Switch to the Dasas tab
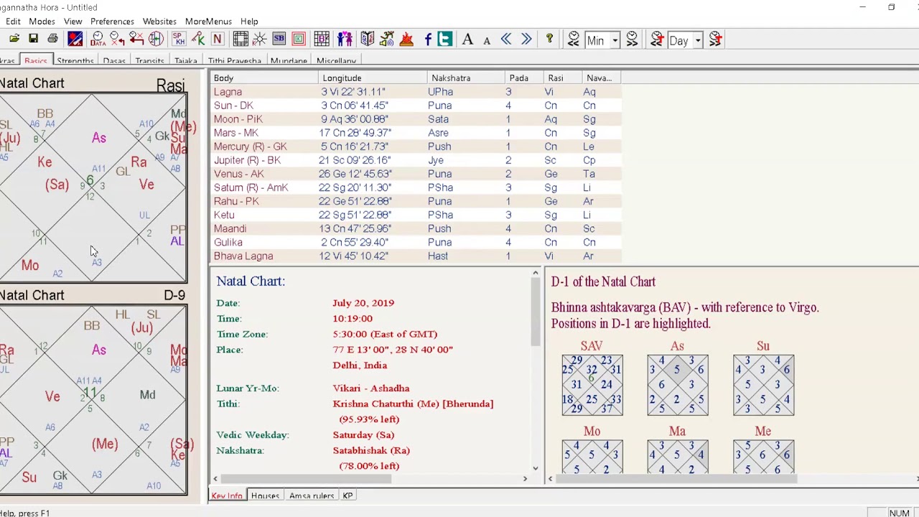The width and height of the screenshot is (919, 517). click(x=114, y=61)
